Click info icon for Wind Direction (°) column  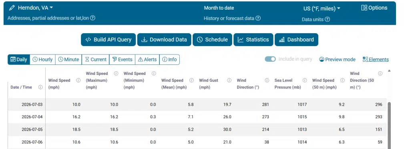[267, 81]
